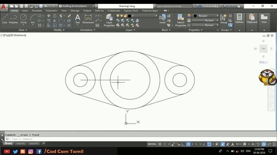Click the Group tool icon
The height and width of the screenshot is (155, 277).
223,19
